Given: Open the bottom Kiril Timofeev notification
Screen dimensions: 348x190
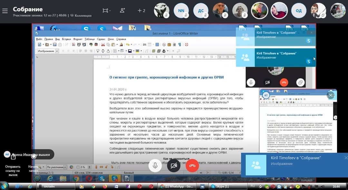Looking at the screenshot, I should [294, 165].
